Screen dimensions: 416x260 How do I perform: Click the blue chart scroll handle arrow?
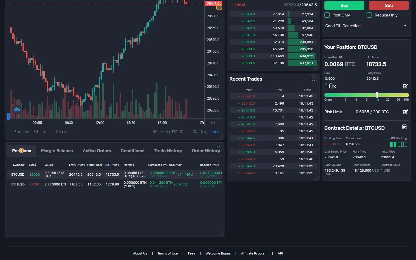8,116
